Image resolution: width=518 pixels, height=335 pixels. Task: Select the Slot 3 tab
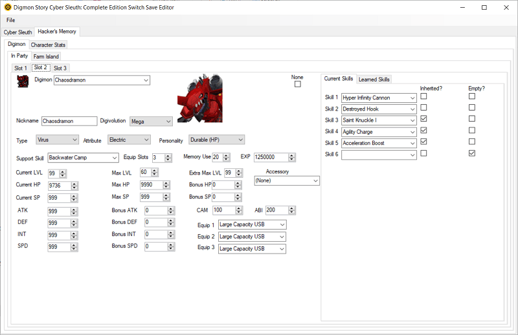coord(60,68)
